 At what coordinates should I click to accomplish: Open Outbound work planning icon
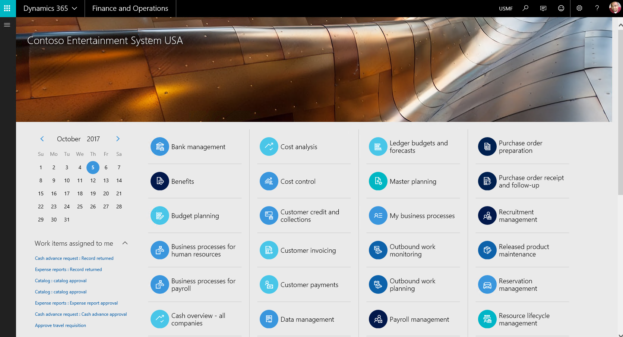[x=378, y=284]
